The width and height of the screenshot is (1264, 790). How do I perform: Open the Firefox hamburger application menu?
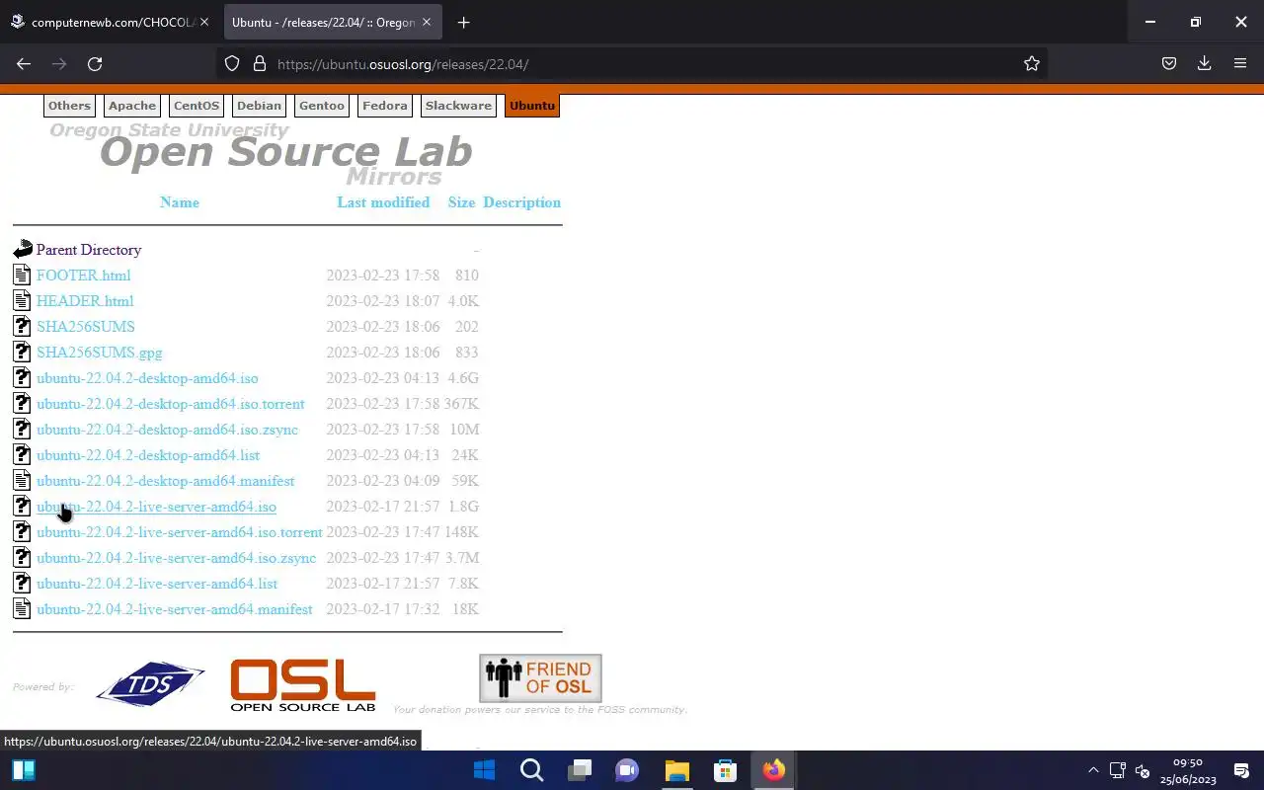point(1240,63)
